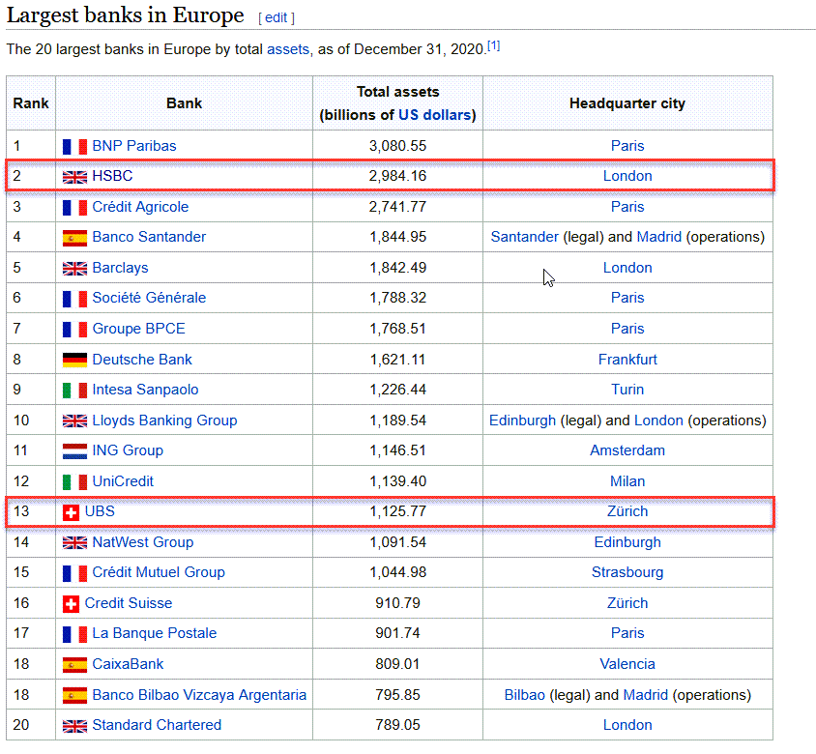Open the Intesa Sanpaolo link
816x754 pixels.
tap(145, 390)
